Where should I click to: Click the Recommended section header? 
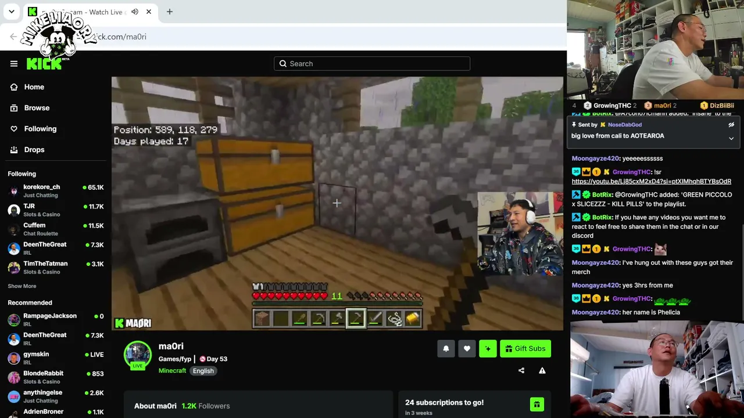point(30,302)
